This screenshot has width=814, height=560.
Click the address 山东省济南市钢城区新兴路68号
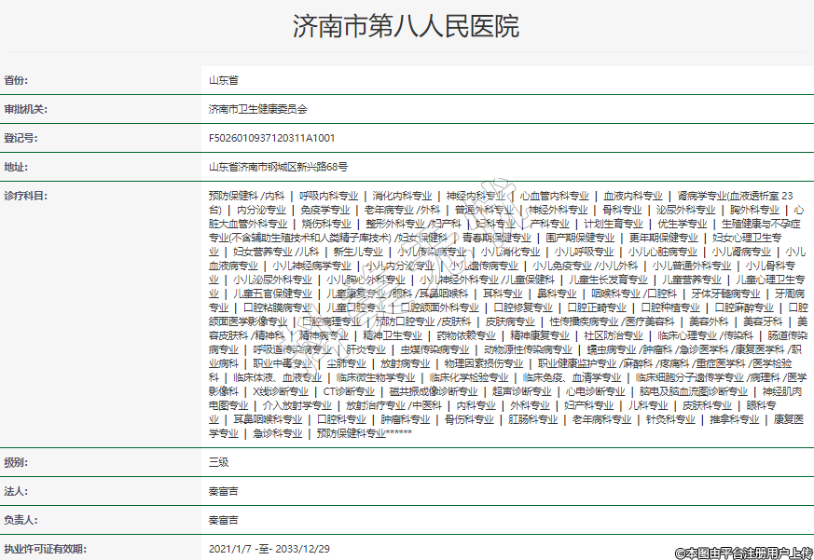tap(278, 167)
